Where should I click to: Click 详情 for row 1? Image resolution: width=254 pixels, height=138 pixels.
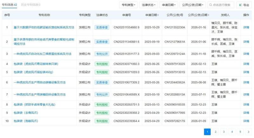(246, 27)
